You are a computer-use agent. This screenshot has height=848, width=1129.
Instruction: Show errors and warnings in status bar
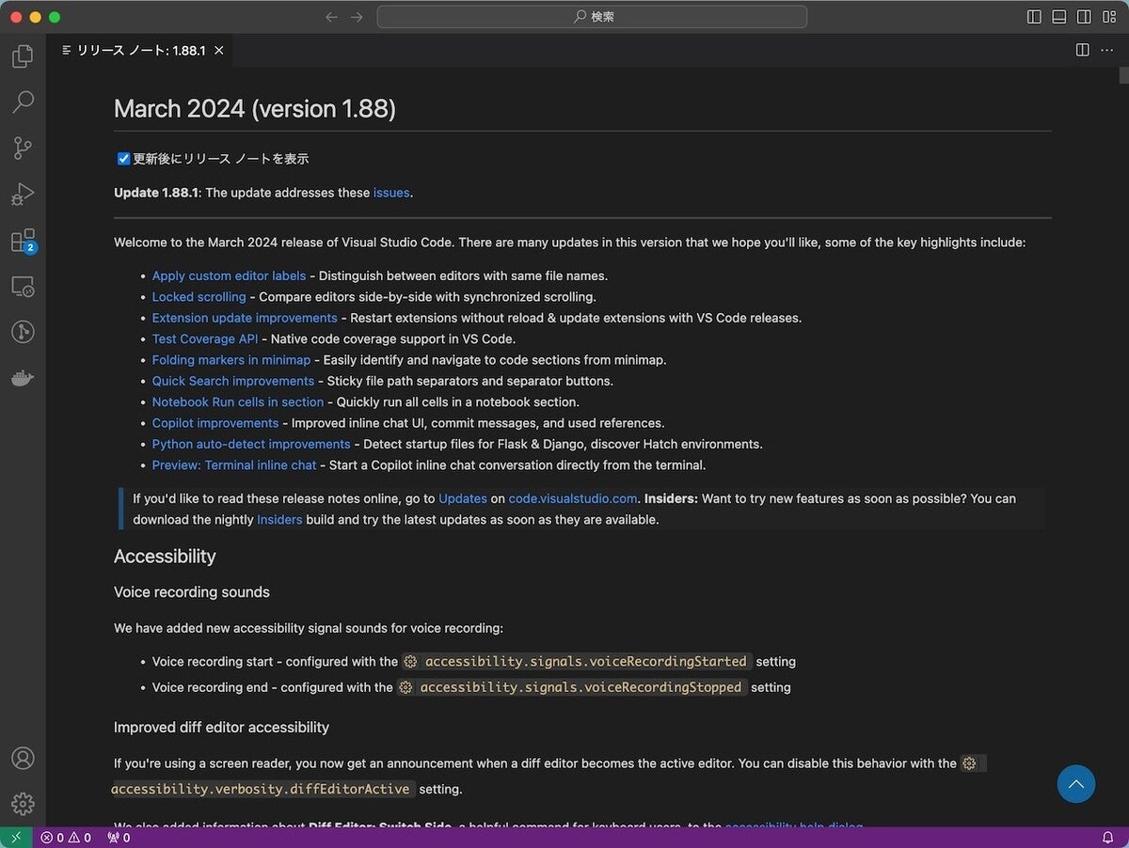[x=66, y=838]
